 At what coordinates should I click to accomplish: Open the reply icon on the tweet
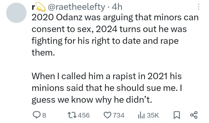pyautogui.click(x=36, y=115)
